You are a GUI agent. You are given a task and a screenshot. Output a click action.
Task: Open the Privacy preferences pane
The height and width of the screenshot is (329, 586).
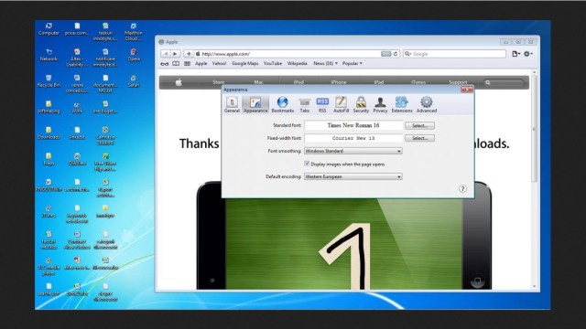[380, 104]
